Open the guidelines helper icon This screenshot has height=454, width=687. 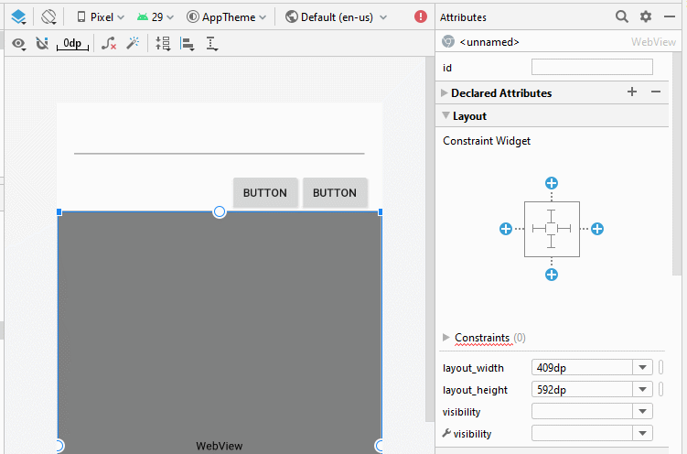coord(211,43)
